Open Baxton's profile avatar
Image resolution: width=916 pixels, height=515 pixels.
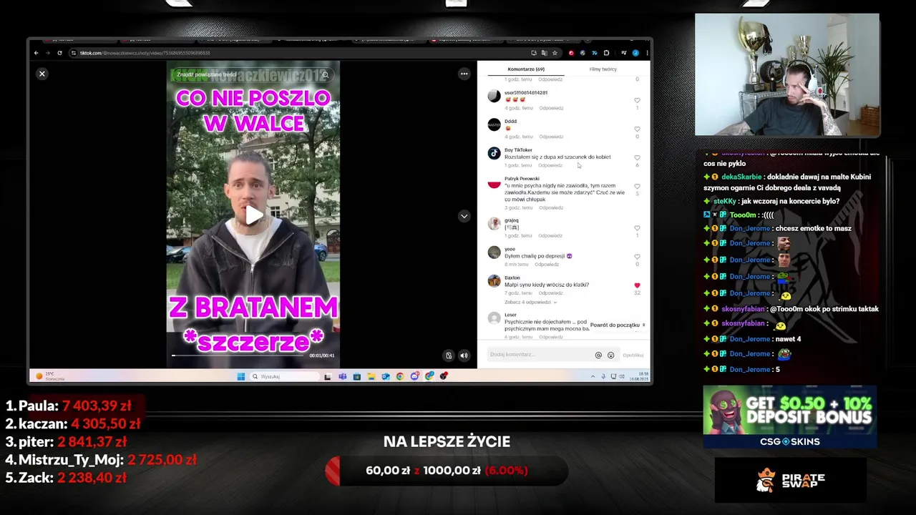[494, 281]
